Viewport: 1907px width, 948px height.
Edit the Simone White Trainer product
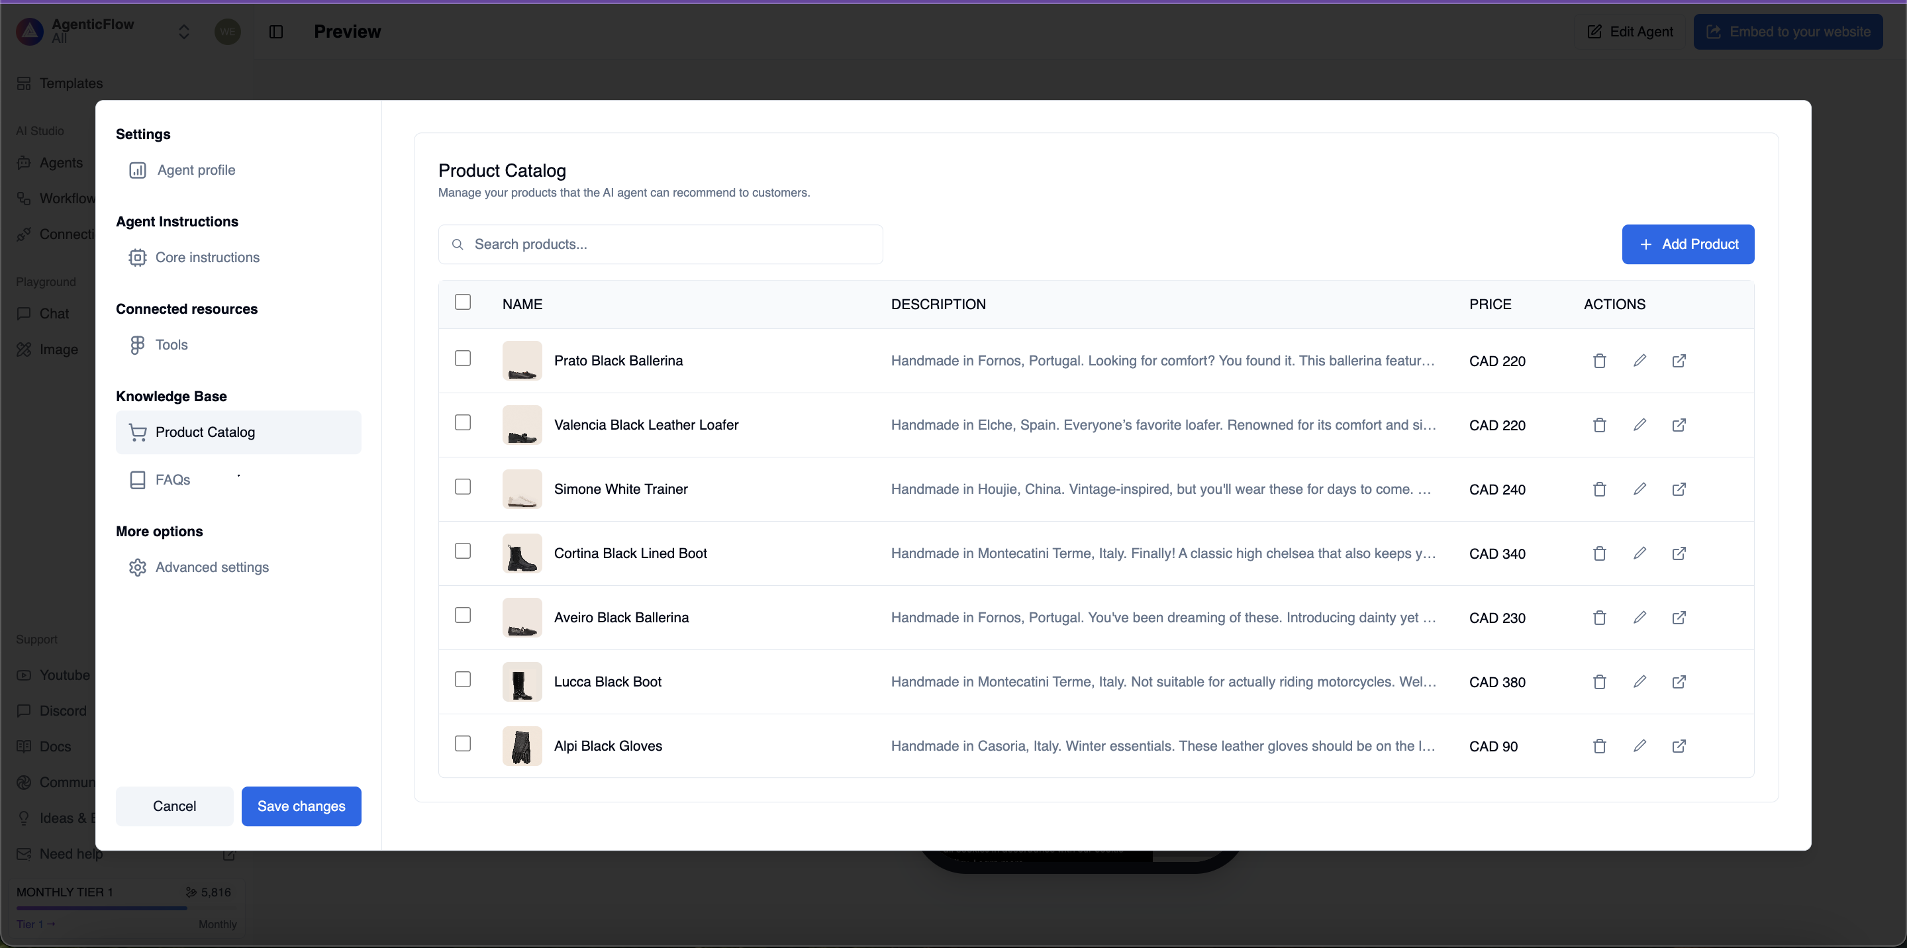point(1639,489)
